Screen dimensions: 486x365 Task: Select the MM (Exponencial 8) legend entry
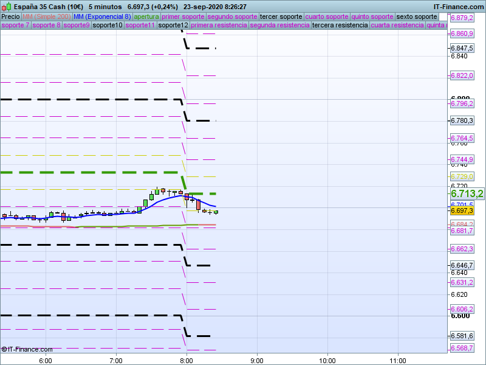pos(101,16)
